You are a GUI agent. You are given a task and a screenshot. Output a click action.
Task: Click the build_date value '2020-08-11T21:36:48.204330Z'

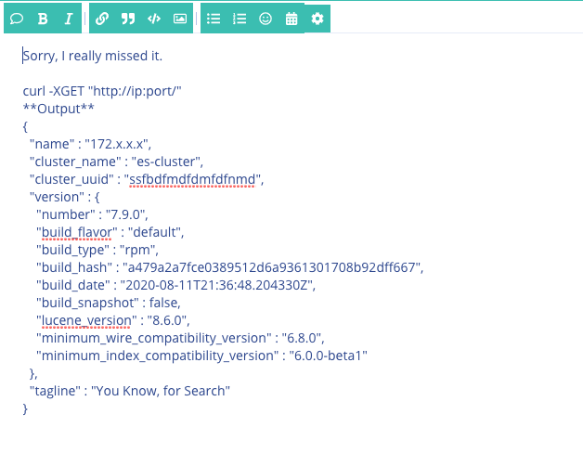tap(216, 285)
